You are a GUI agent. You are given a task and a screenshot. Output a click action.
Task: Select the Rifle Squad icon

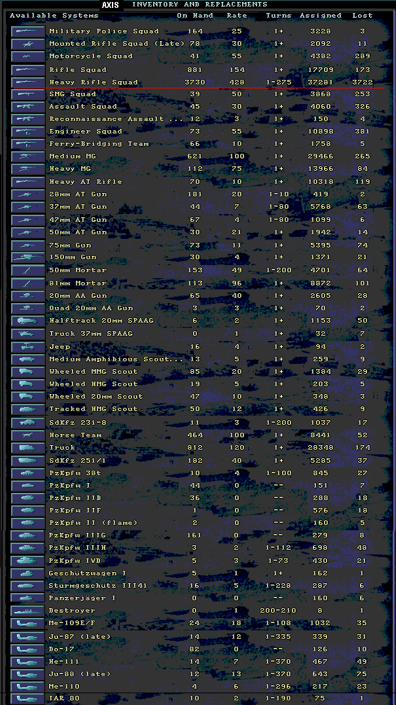[28, 69]
